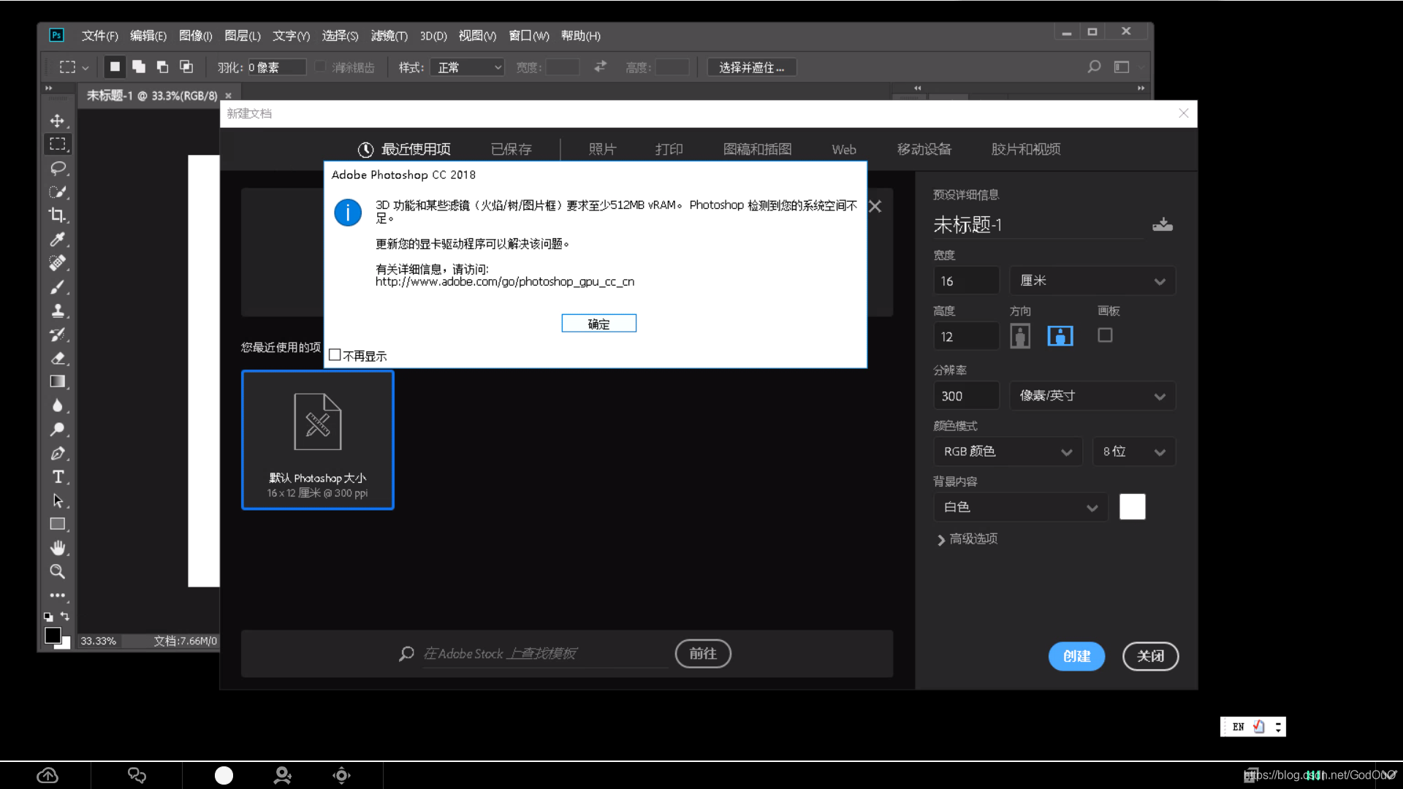Select the Move tool
This screenshot has height=789, width=1403.
tap(57, 121)
